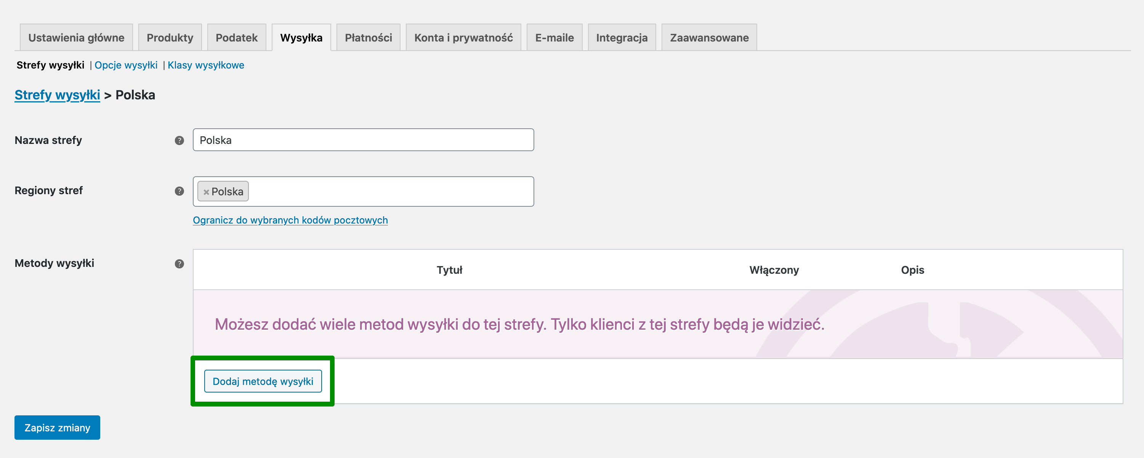Switch to the Produkty tab
The height and width of the screenshot is (458, 1144).
point(170,37)
